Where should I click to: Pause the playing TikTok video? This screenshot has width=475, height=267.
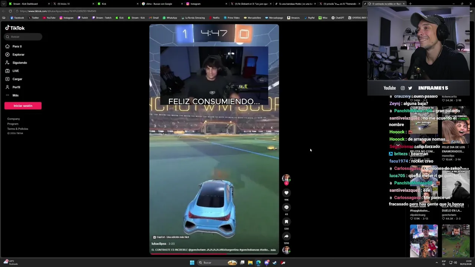pos(214,139)
